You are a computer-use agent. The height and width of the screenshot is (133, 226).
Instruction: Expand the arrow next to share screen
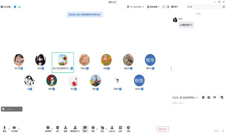tap(52, 129)
